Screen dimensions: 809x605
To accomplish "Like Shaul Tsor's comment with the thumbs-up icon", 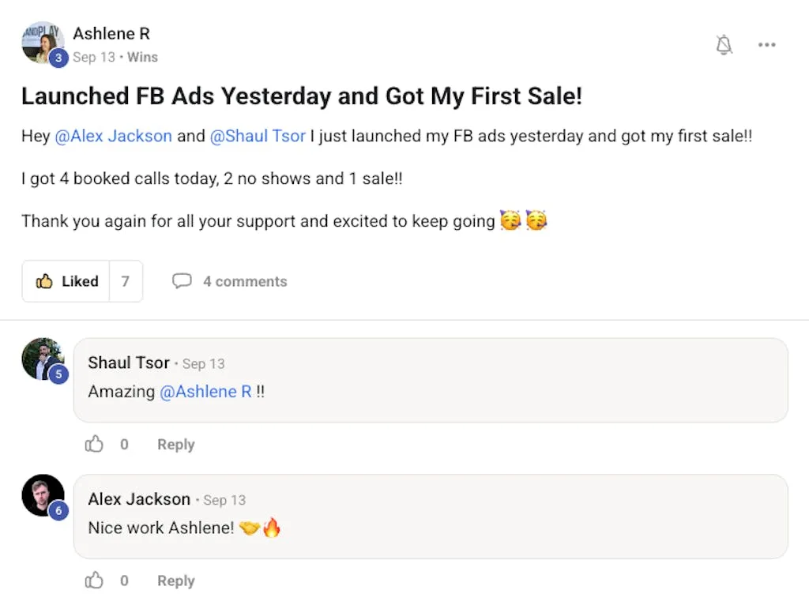I will 94,445.
